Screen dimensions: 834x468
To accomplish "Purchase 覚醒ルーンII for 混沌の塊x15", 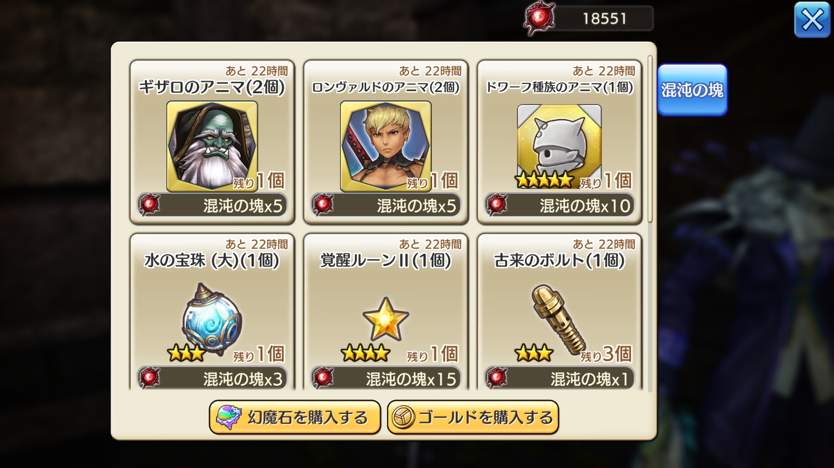I will tap(385, 378).
